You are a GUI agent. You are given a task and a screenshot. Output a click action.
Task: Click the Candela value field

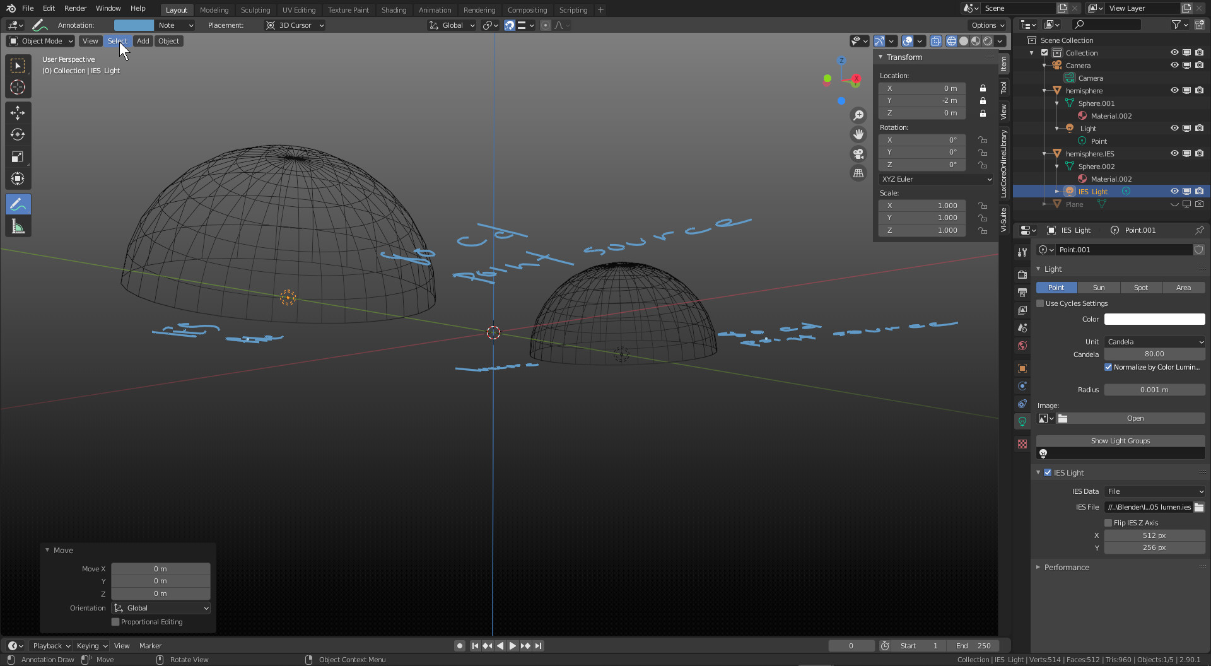[x=1154, y=354]
